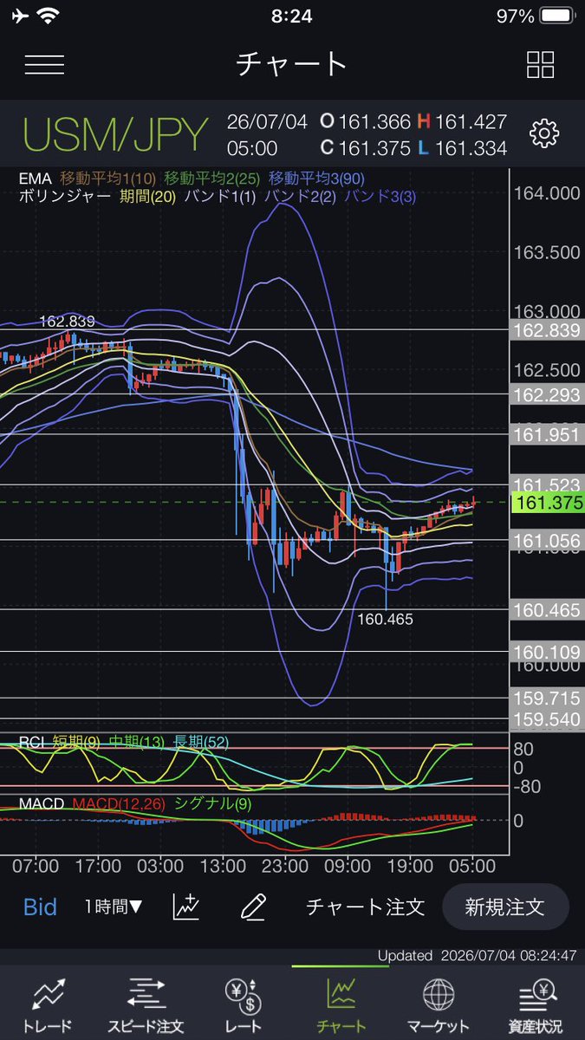Viewport: 585px width, 1040px height.
Task: Select the pencil drawing tool
Action: pyautogui.click(x=253, y=907)
